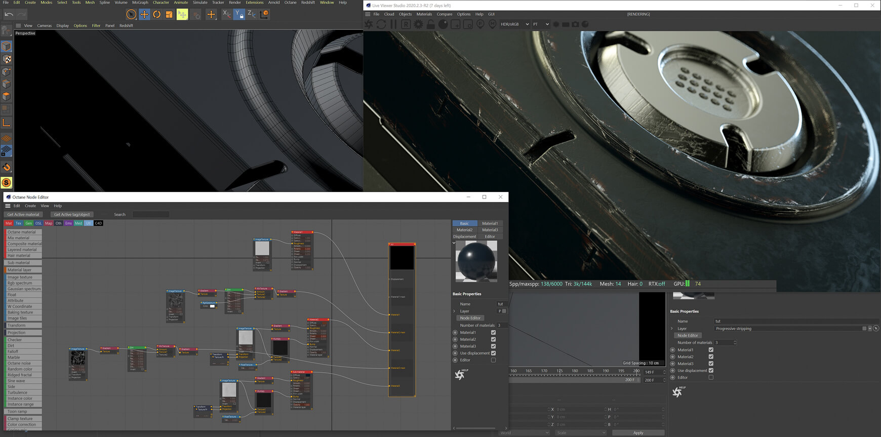Click the orange S snap icon in left palette
Viewport: 881px width, 437px height.
[7, 182]
